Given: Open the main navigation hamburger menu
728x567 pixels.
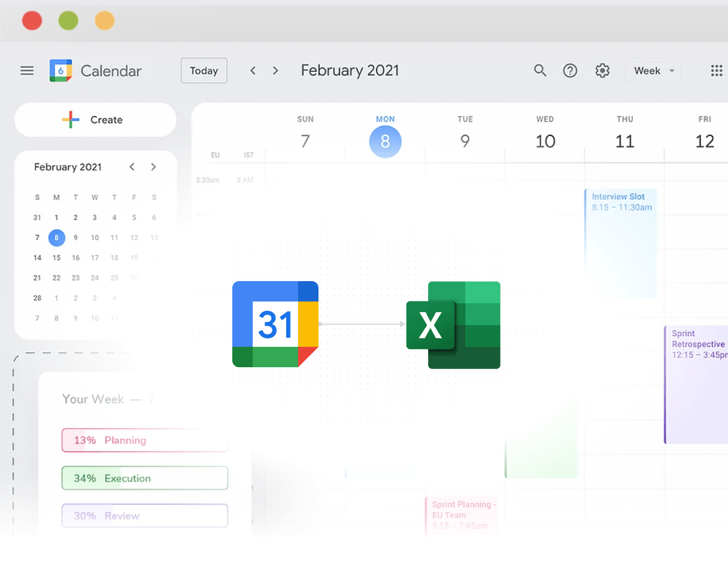Looking at the screenshot, I should coord(27,70).
